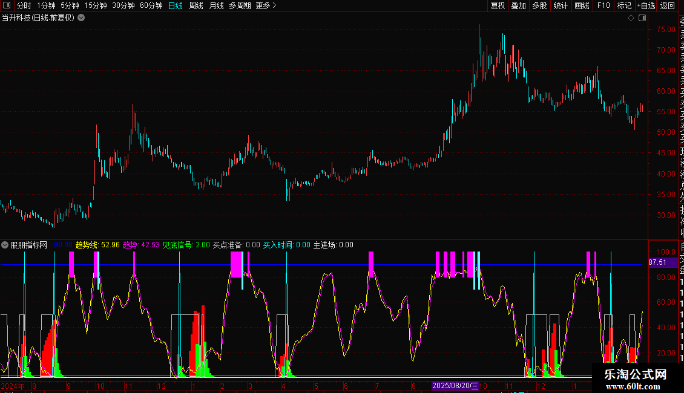Image resolution: width=684 pixels, height=393 pixels.
Task: Click the 主进场: 0.00 label
Action: [x=334, y=245]
